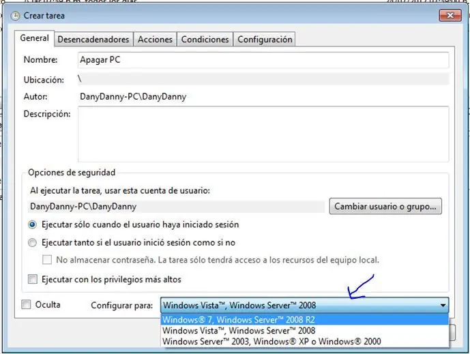The width and height of the screenshot is (470, 354).
Task: Click the Nombre field containing Apagar PC
Action: point(263,59)
